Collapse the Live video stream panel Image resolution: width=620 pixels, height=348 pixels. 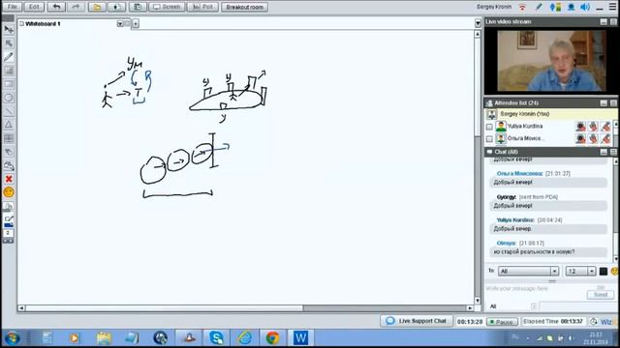point(604,21)
